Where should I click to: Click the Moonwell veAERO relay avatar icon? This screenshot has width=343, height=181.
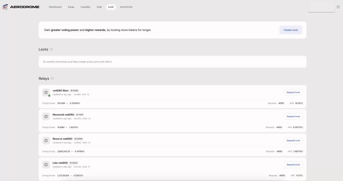click(x=46, y=116)
